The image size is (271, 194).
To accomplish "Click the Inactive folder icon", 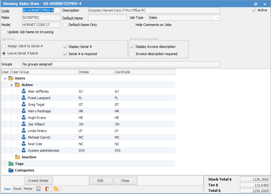I will tap(18, 157).
